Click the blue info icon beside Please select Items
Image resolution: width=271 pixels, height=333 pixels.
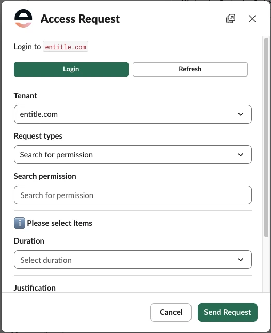click(x=20, y=223)
